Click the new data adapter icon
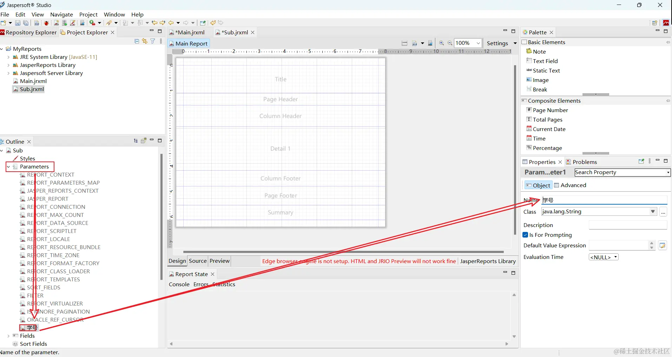The width and height of the screenshot is (672, 357). point(64,23)
